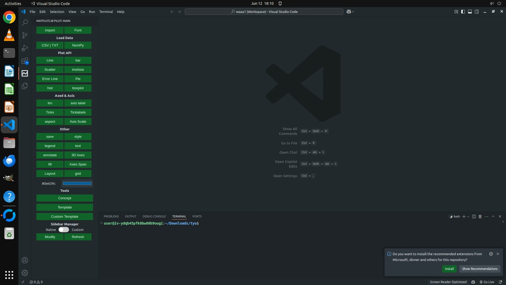The height and width of the screenshot is (285, 506).
Task: Open the Source Control view
Action: coord(25,35)
